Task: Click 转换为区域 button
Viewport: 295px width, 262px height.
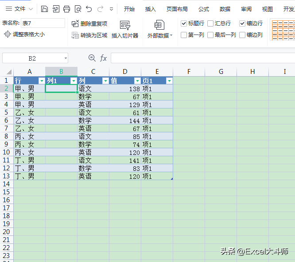Action: [89, 35]
